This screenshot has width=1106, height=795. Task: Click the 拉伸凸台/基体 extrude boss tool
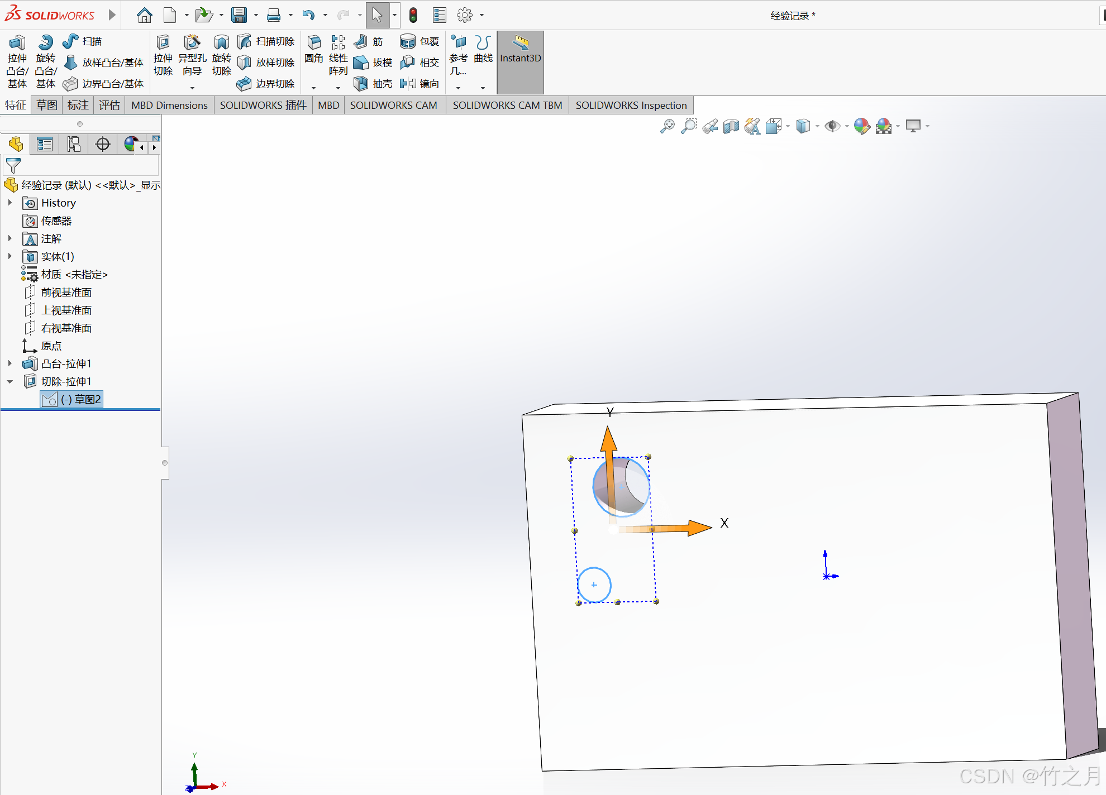click(17, 61)
